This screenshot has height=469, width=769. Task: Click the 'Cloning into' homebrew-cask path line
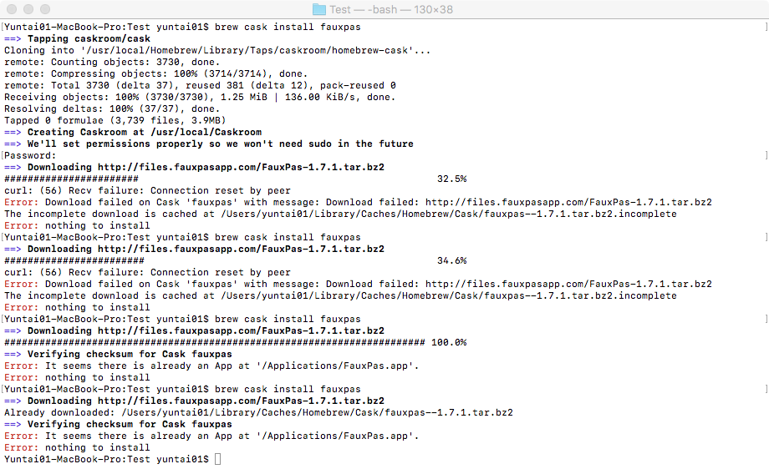coord(217,50)
